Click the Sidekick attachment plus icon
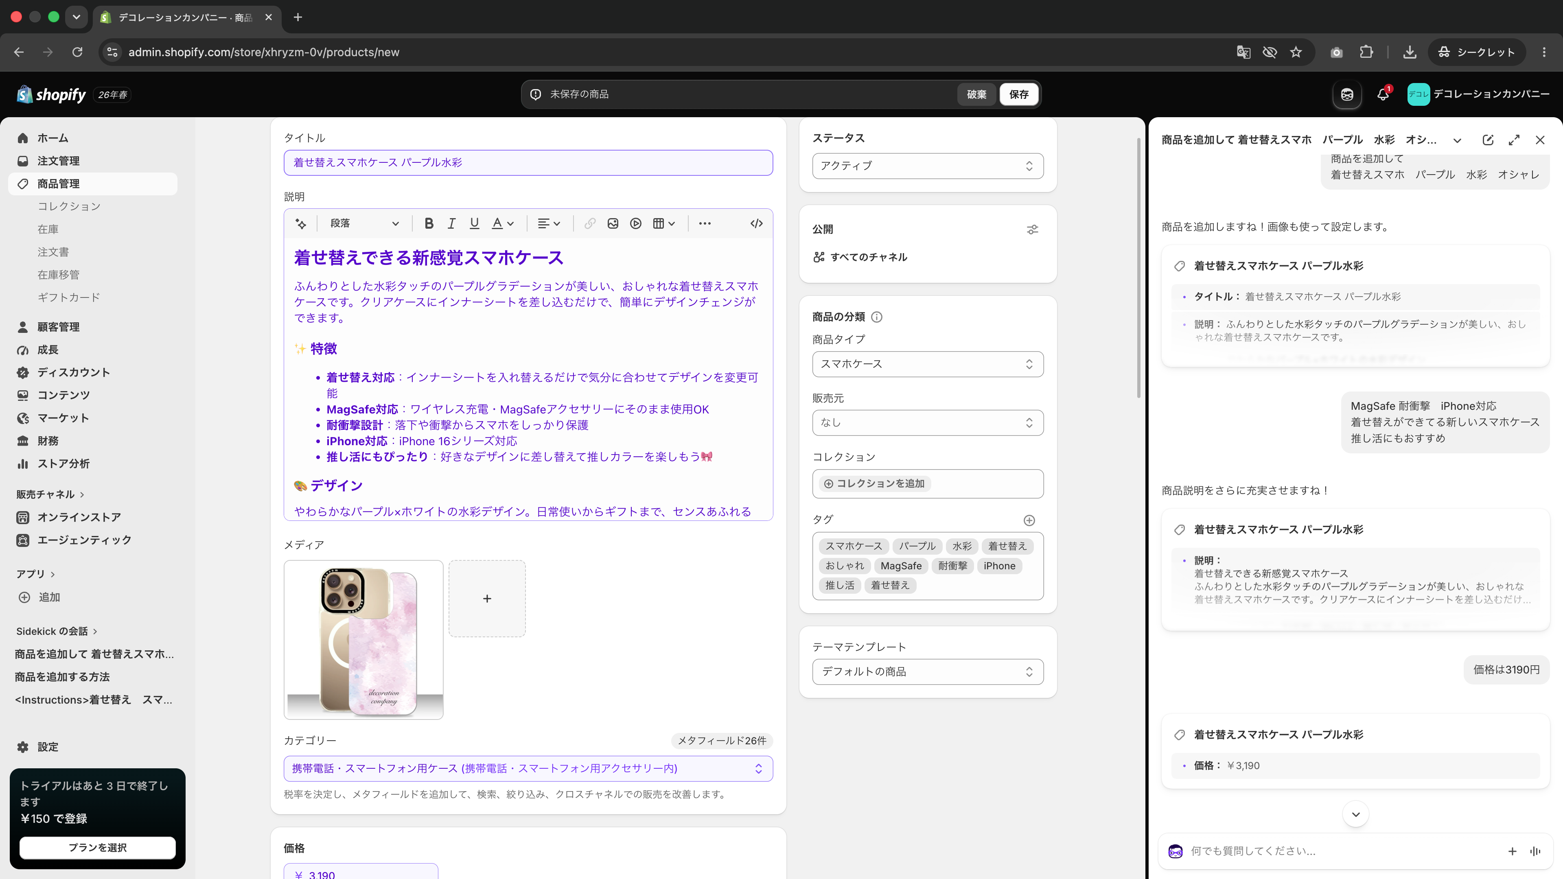1563x879 pixels. point(1512,851)
